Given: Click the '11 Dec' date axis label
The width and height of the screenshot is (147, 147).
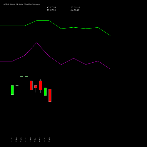Looking at the screenshot, I should [x=11, y=140].
